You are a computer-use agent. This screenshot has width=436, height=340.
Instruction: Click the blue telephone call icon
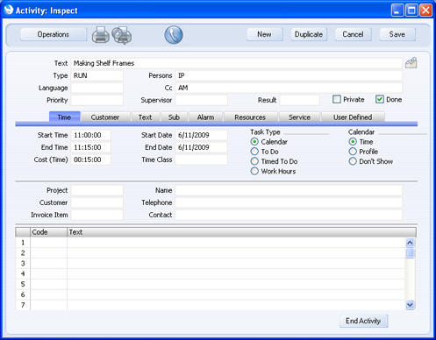click(x=174, y=35)
